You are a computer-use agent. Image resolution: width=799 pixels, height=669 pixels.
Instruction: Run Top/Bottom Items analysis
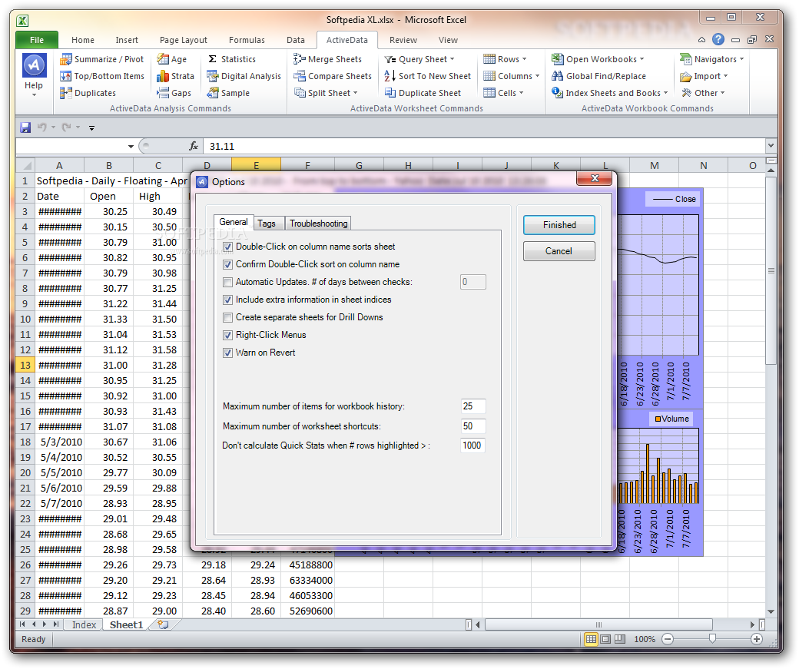point(102,76)
